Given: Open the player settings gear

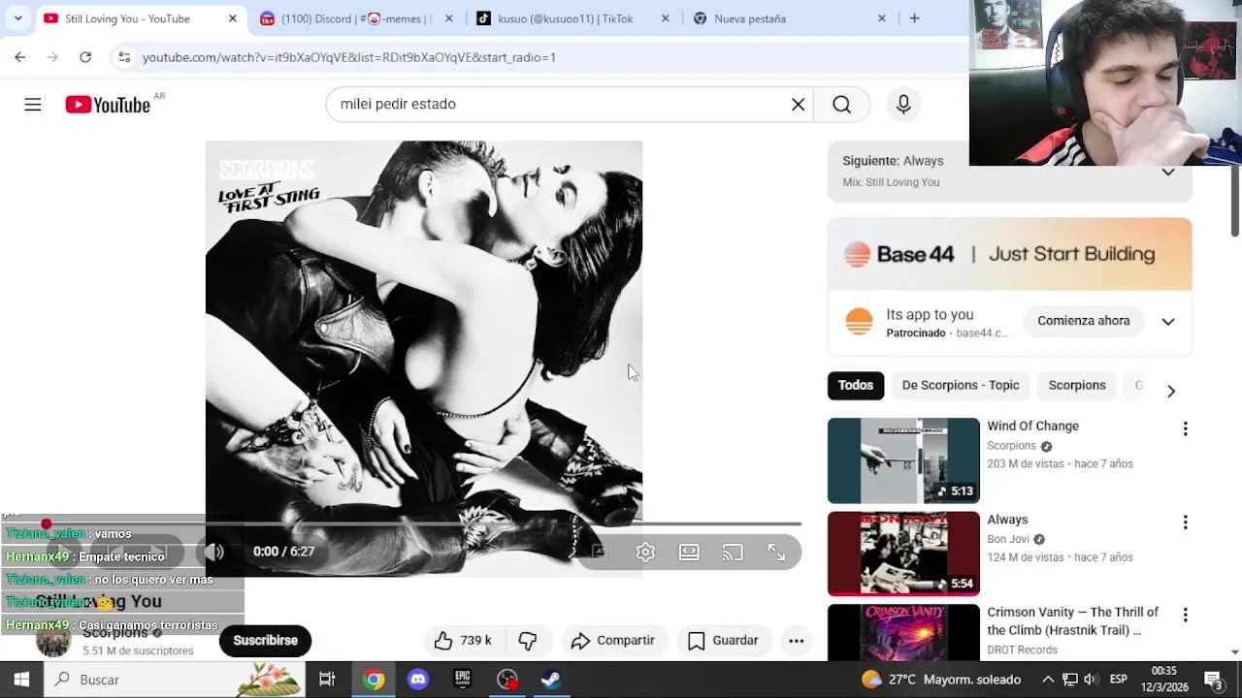Looking at the screenshot, I should (x=645, y=552).
